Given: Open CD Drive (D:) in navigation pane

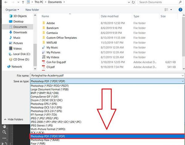Looking at the screenshot, I should tap(19, 59).
